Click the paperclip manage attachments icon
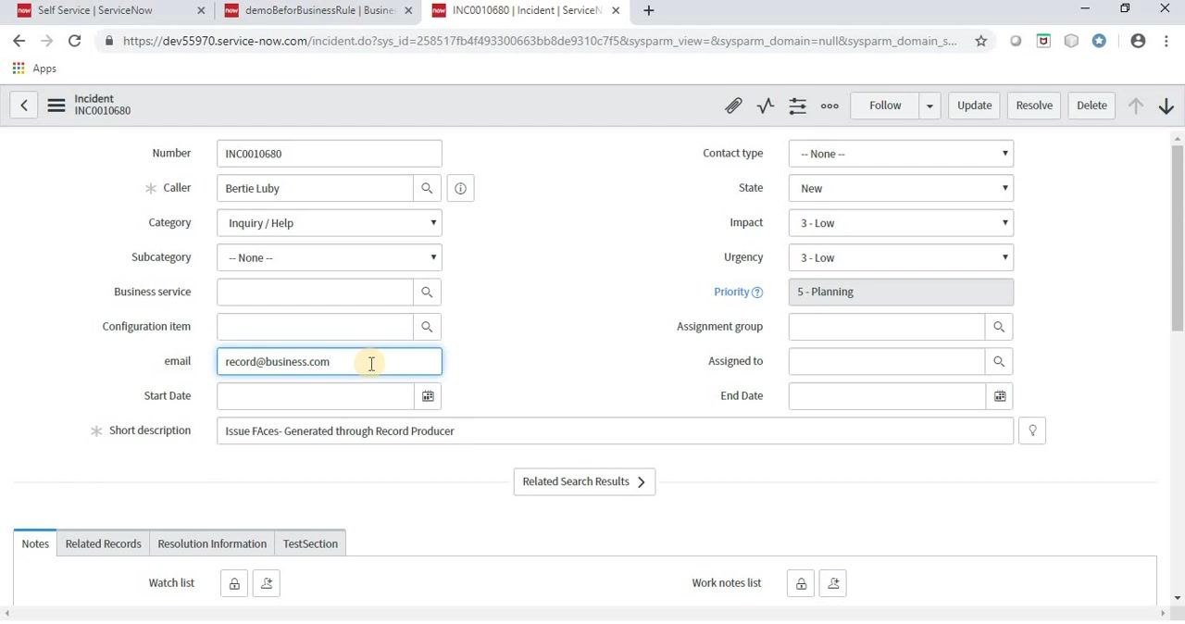Viewport: 1185px width, 624px height. (x=733, y=106)
